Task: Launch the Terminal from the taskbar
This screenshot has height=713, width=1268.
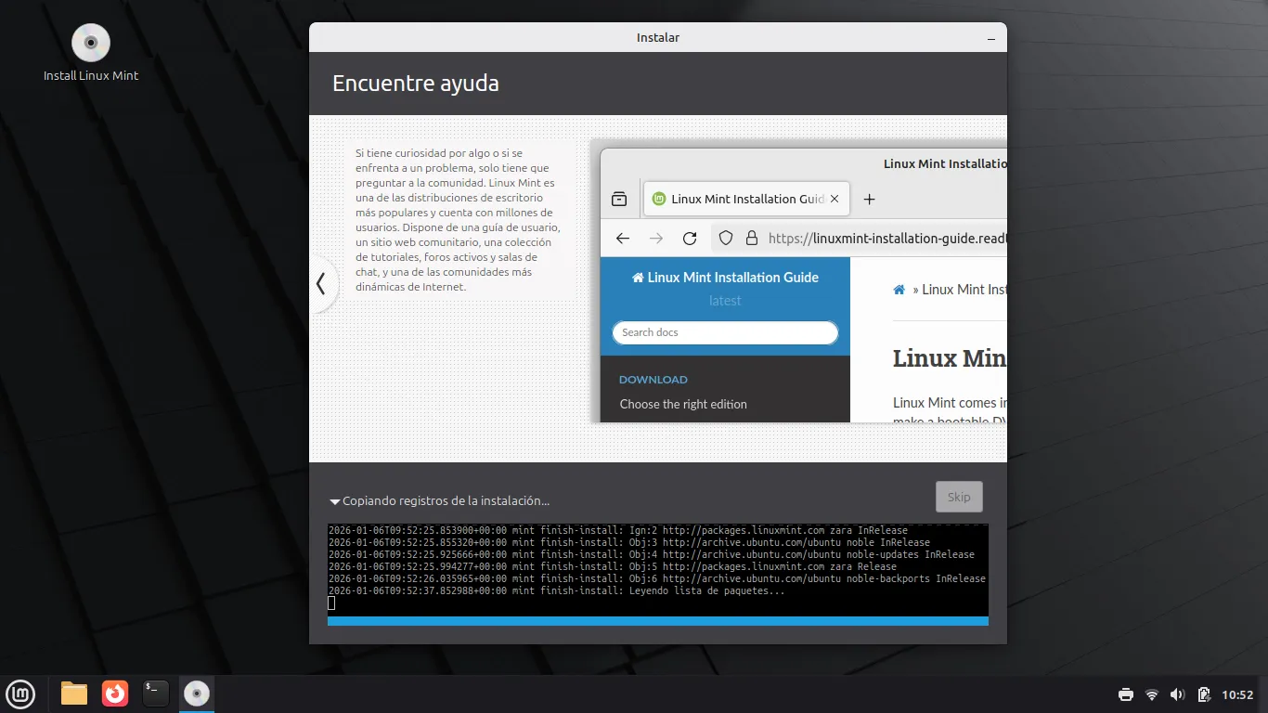Action: (156, 694)
